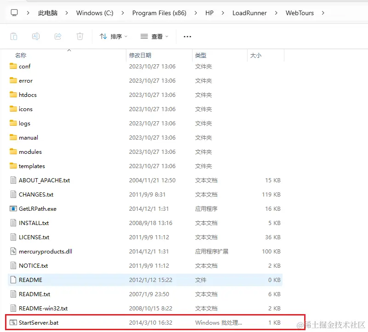The image size is (368, 332).
Task: Select the modules folder icon
Action: 13,152
